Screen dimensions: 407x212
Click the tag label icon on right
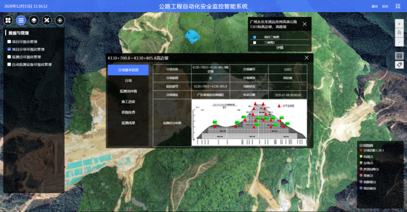399,65
